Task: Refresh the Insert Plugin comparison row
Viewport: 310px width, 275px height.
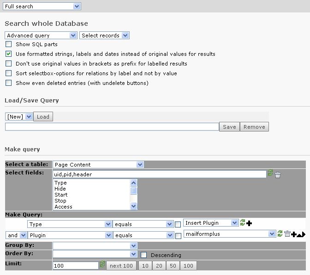Action: tap(243, 222)
